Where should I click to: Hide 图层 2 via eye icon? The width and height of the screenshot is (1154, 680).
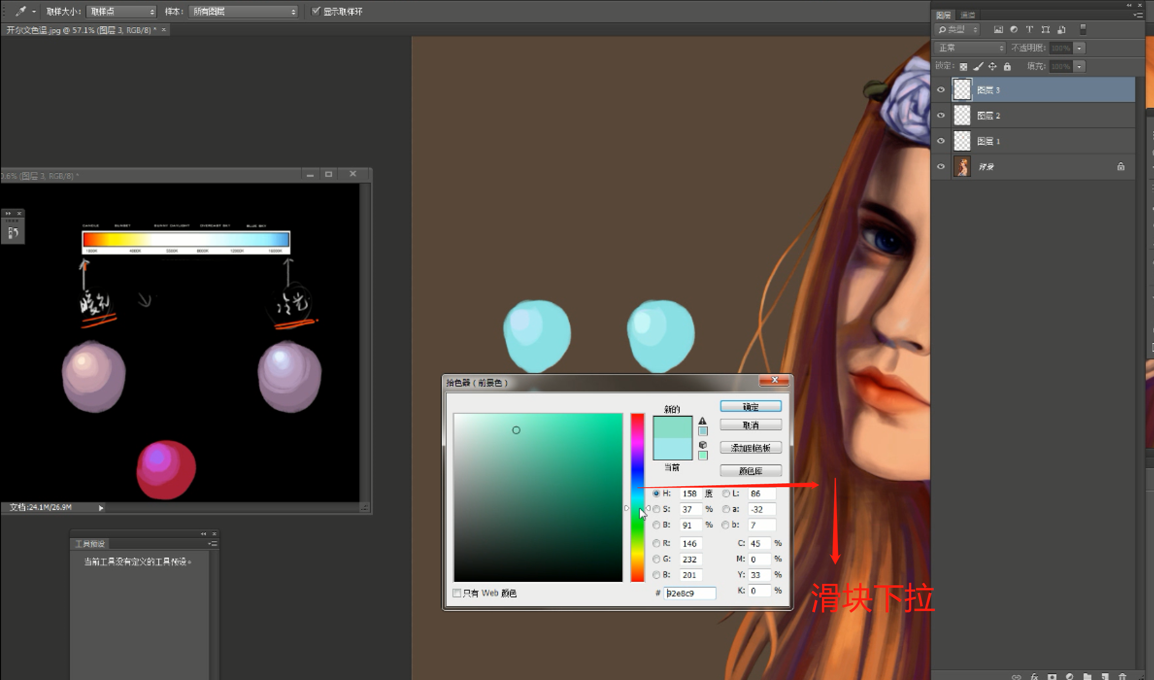pyautogui.click(x=941, y=116)
